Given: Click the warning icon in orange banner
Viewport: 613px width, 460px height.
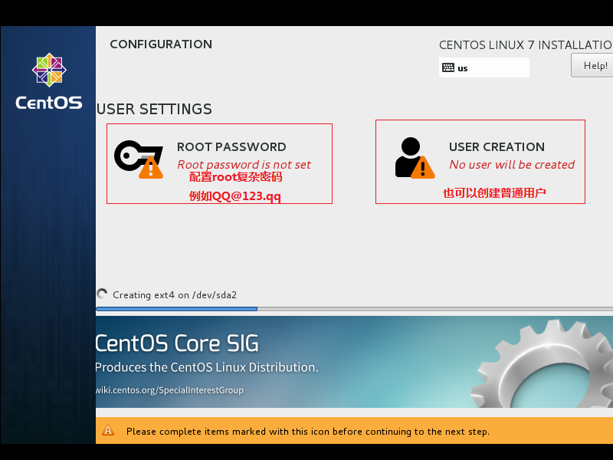Looking at the screenshot, I should [109, 431].
